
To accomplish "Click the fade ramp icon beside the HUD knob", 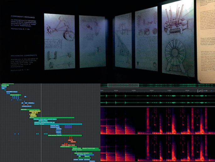I will point(200,91).
